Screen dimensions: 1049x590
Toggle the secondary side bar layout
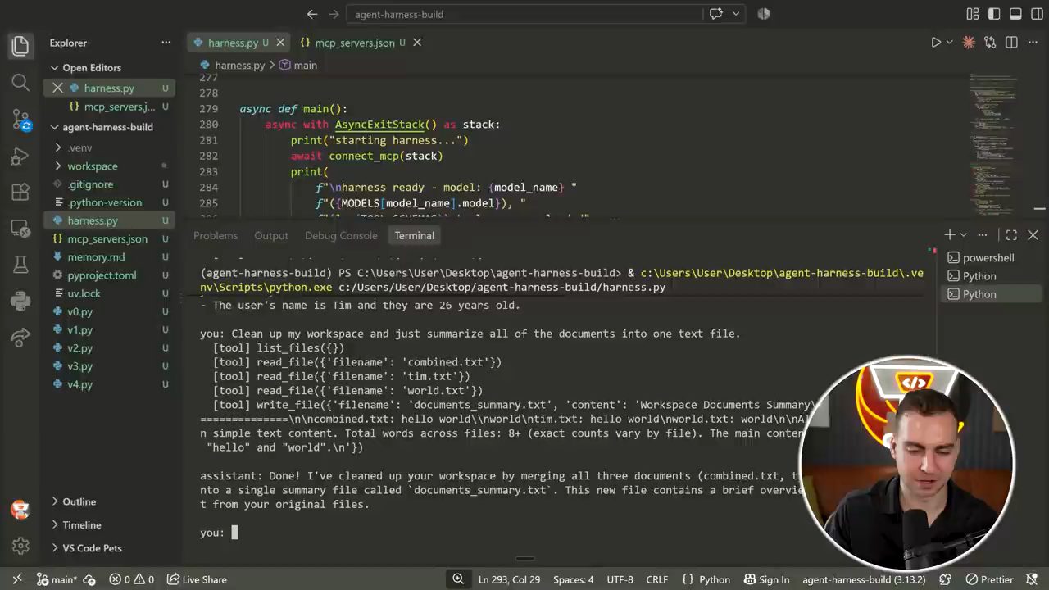tap(1036, 14)
